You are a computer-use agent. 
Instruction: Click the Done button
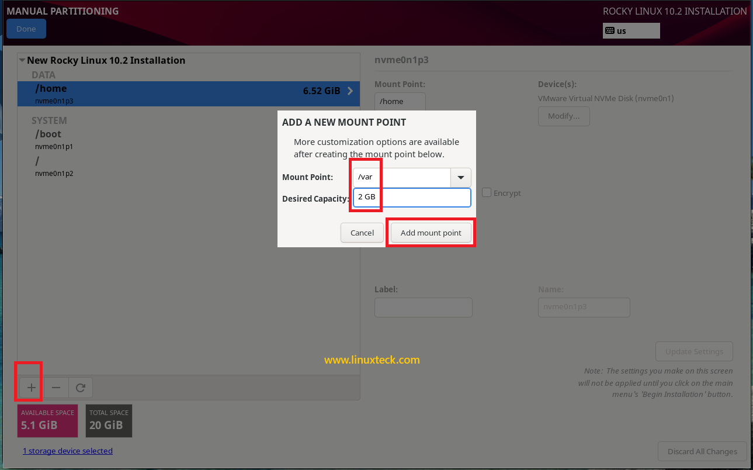26,29
